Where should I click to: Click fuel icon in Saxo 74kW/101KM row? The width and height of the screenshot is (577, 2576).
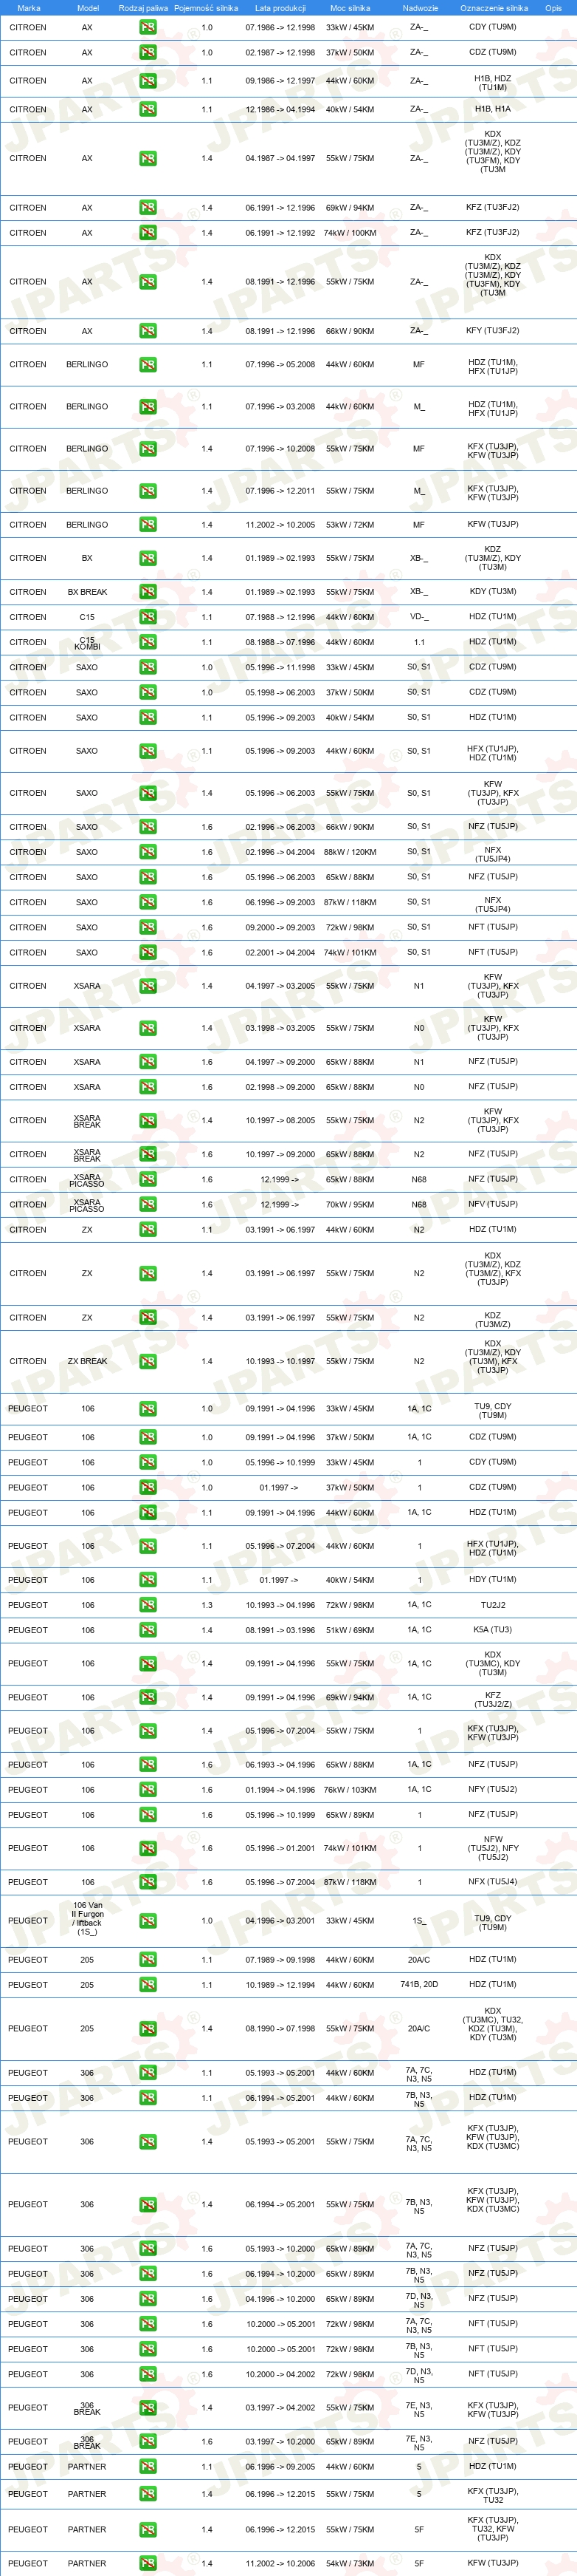pyautogui.click(x=148, y=953)
